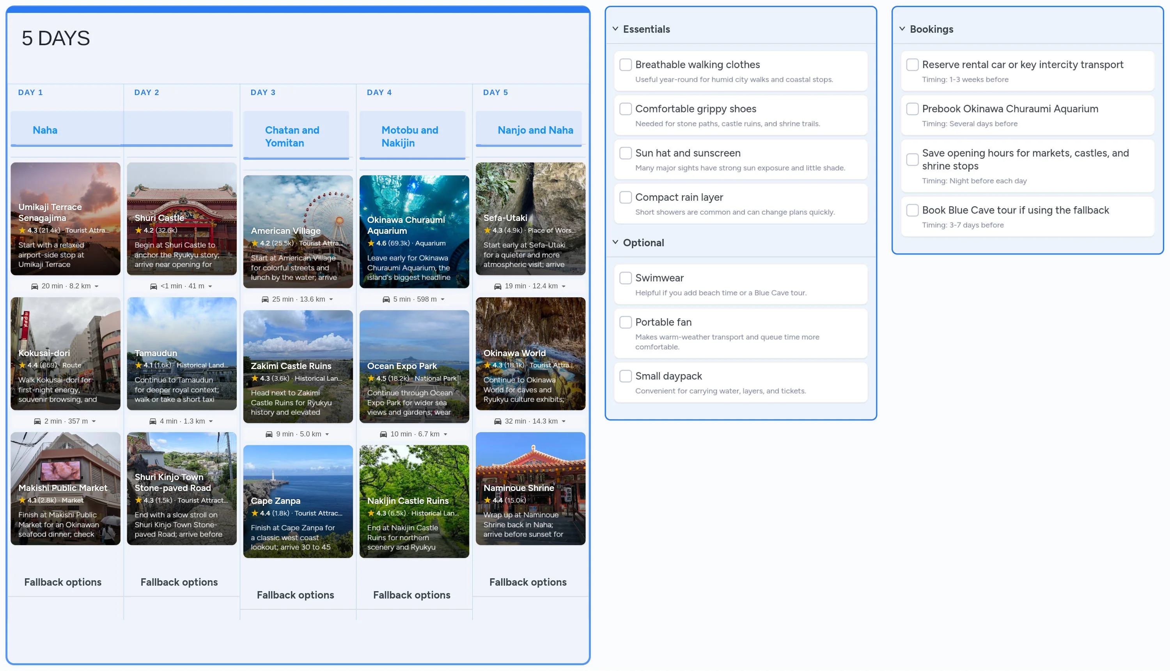The height and width of the screenshot is (671, 1170).
Task: Click car icon beside 5 min · 598 m
Action: [x=386, y=299]
